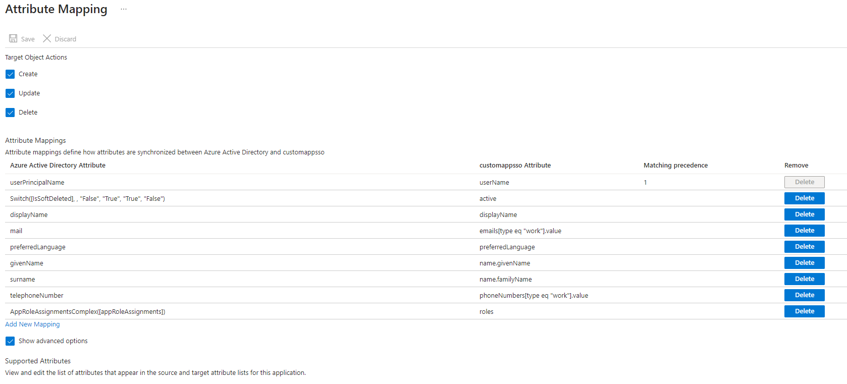Open the userPrincipalName mapping row
Viewport: 847px width, 384px height.
point(37,183)
